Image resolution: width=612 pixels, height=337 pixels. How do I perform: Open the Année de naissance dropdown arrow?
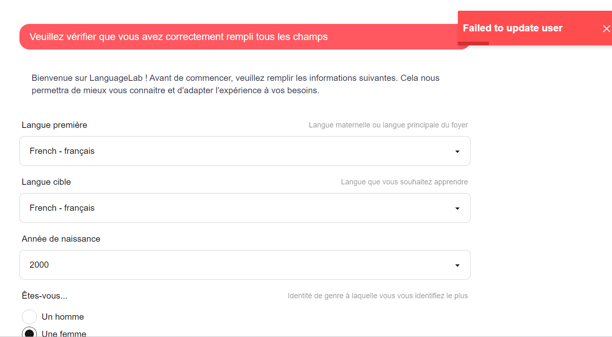tap(457, 265)
